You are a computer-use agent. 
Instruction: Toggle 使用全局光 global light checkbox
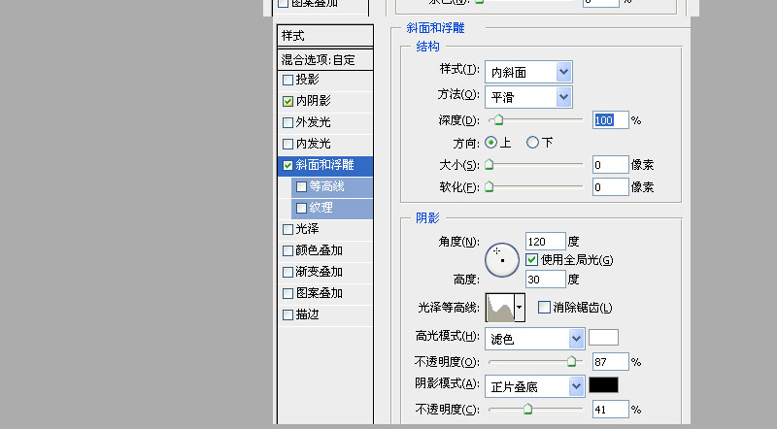(531, 259)
